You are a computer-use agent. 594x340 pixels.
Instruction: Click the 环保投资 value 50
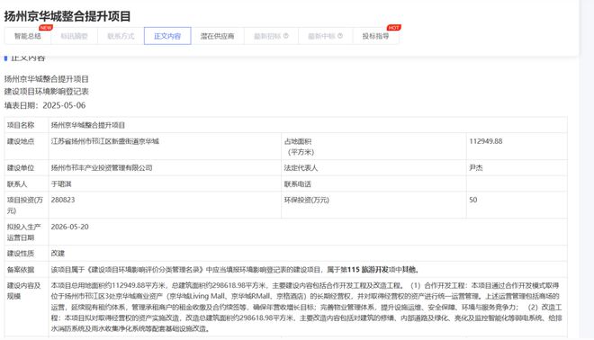(473, 200)
